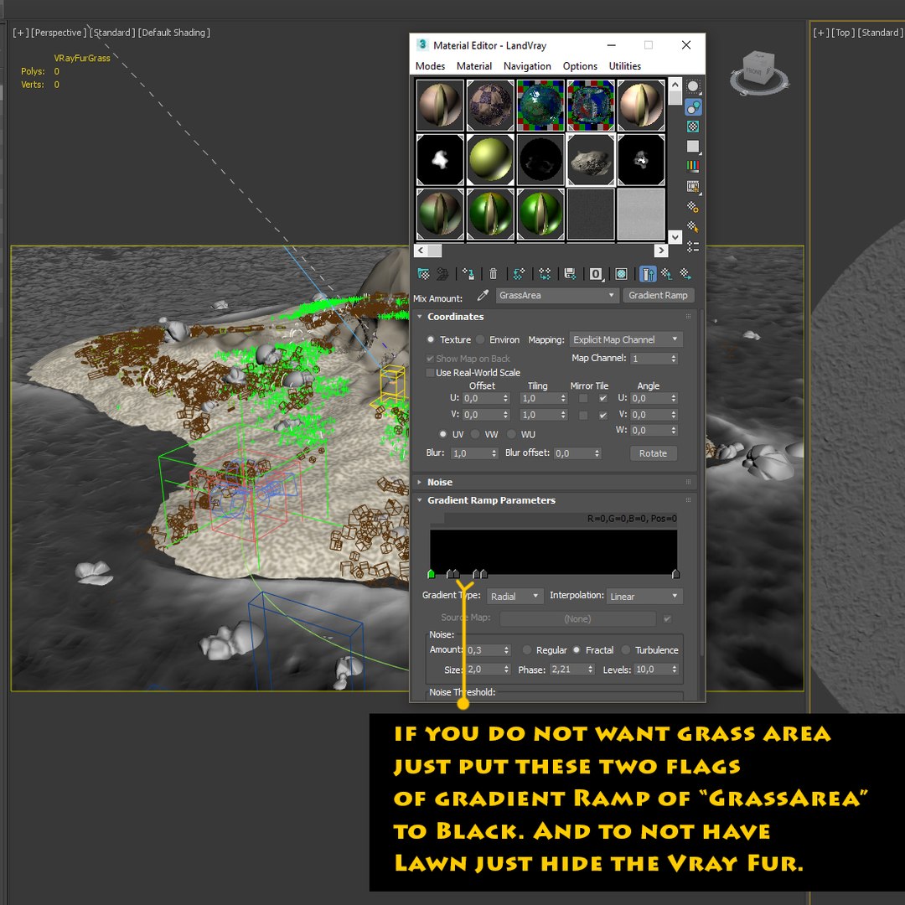Click the trash can Reset Map icon
This screenshot has height=905, width=905.
[493, 273]
